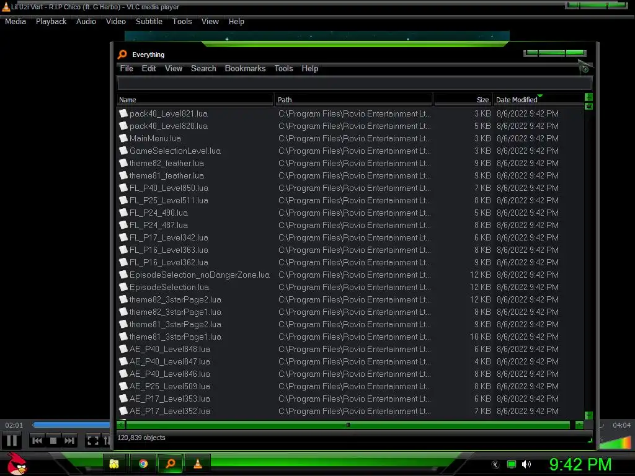Click the Everything search input field
This screenshot has width=635, height=476.
354,84
